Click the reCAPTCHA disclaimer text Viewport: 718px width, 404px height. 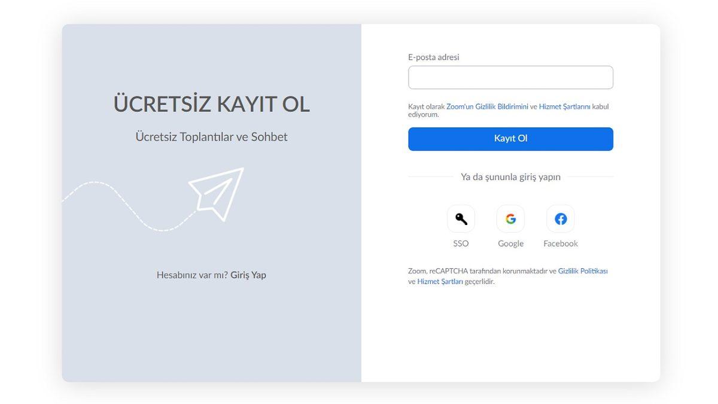(479, 271)
